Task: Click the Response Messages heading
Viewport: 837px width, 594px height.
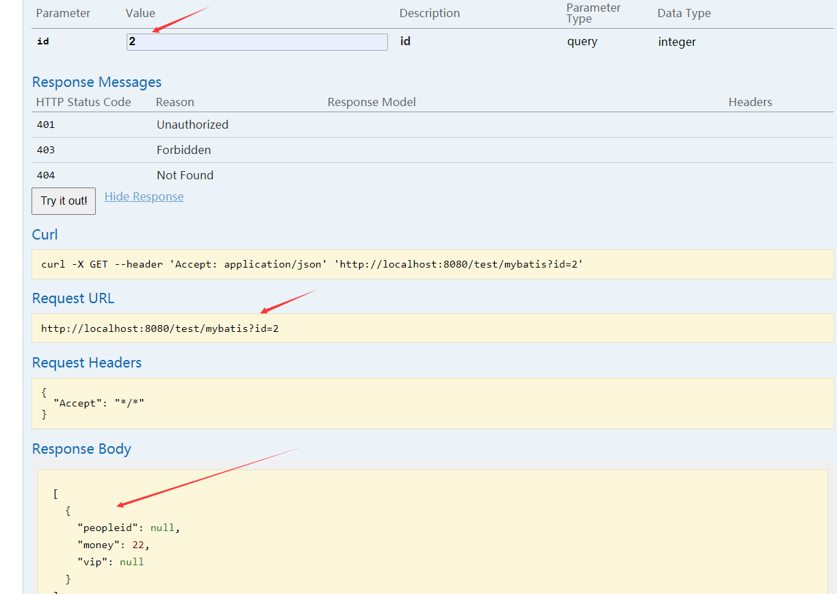Action: (96, 82)
